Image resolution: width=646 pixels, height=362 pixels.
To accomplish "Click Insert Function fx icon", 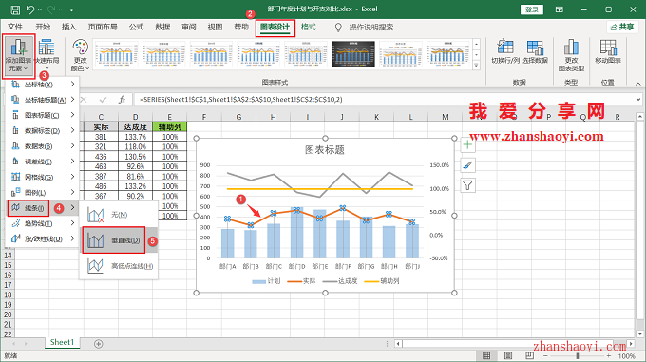I will (x=122, y=99).
